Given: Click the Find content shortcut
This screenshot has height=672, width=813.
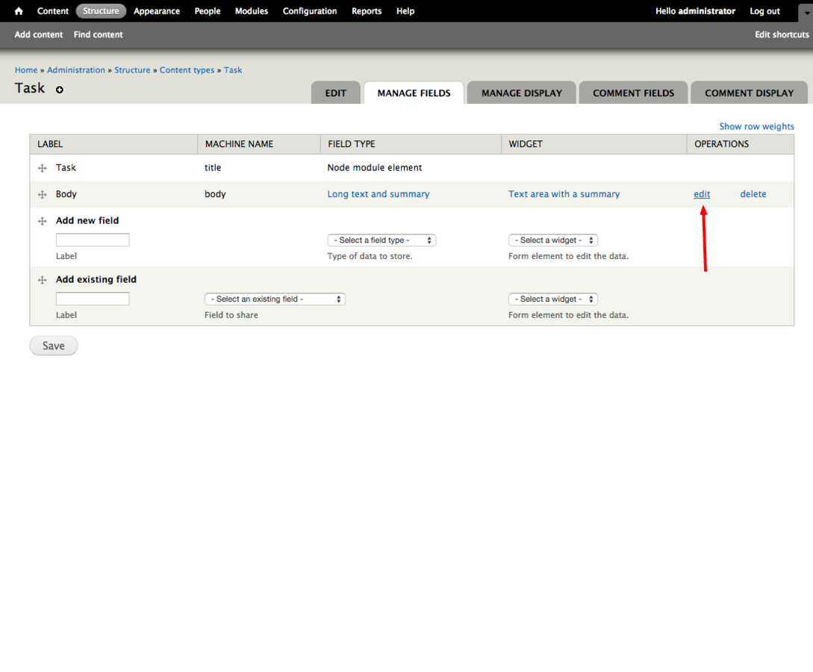Looking at the screenshot, I should (98, 34).
